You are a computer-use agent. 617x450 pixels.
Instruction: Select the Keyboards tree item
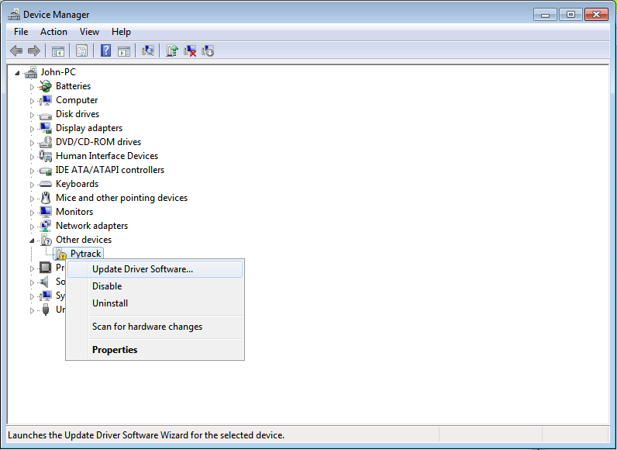coord(77,184)
